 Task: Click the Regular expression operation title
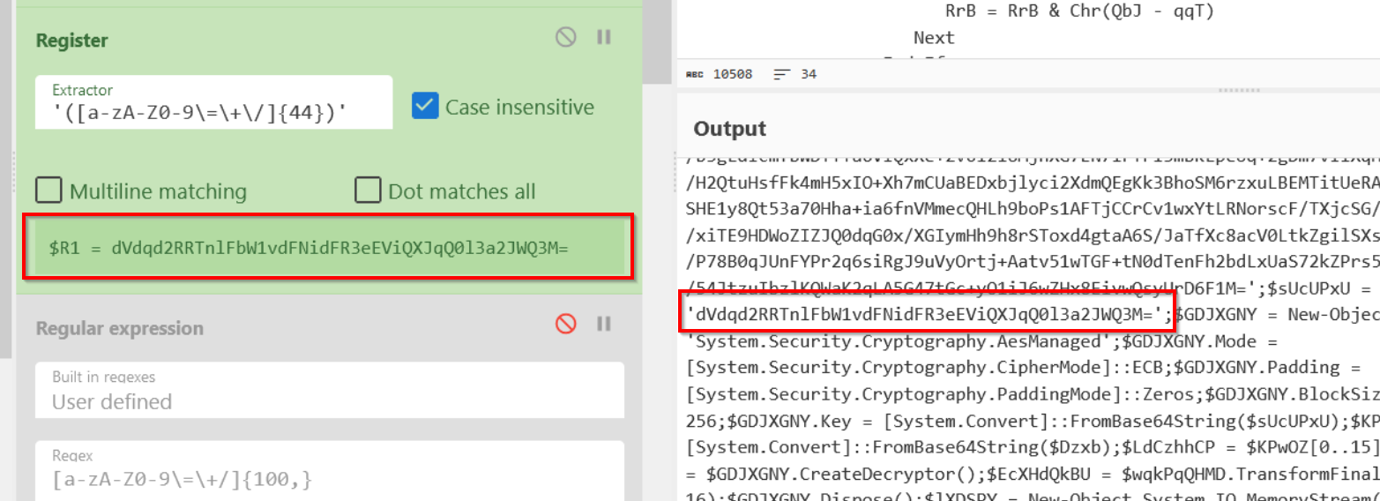[x=119, y=328]
